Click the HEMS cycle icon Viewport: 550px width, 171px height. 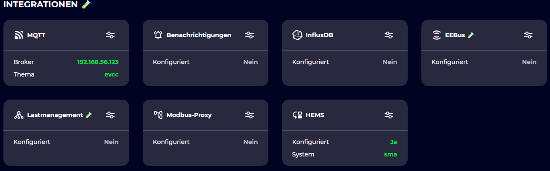pos(297,115)
